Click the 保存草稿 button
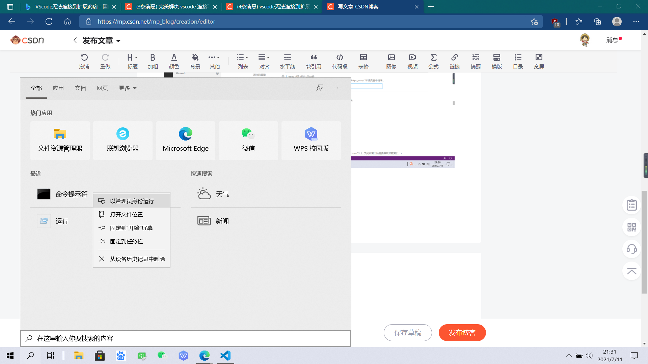The height and width of the screenshot is (364, 648). (408, 333)
